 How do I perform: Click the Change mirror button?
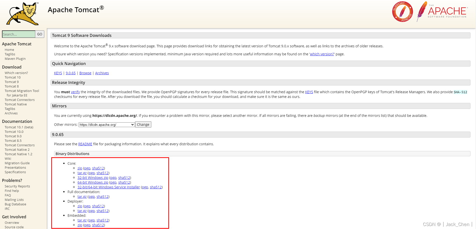coord(143,125)
